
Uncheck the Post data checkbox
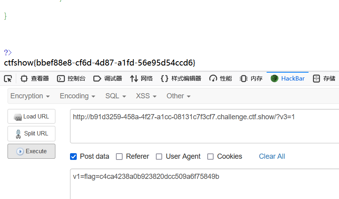[73, 157]
